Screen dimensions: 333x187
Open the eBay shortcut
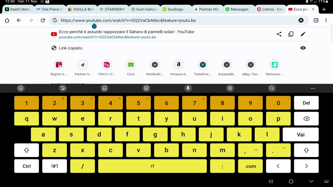(251, 68)
